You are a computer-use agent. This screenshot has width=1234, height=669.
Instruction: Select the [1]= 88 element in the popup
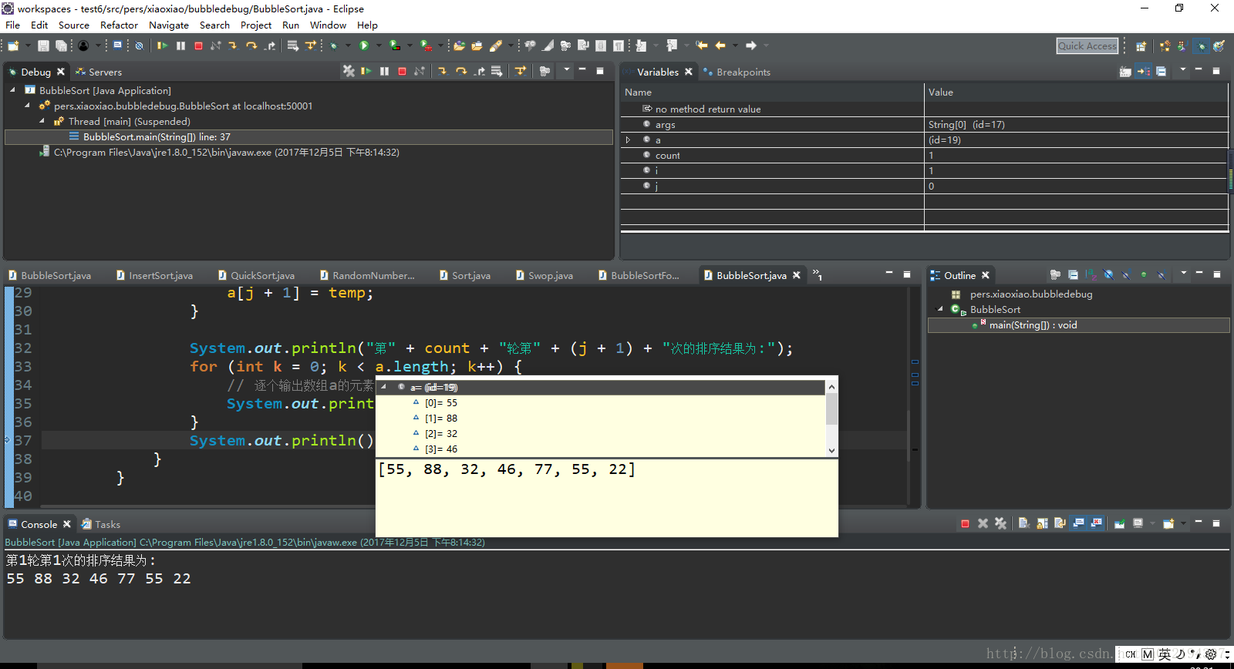441,418
